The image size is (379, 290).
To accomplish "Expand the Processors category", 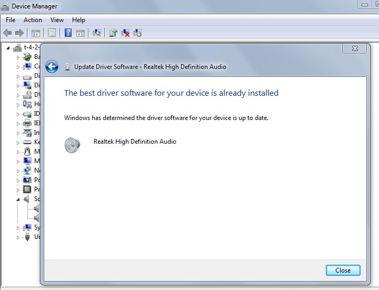I will [18, 190].
